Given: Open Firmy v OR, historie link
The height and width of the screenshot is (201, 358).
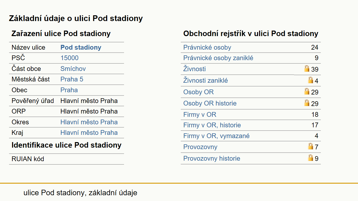Looking at the screenshot, I should tap(212, 125).
